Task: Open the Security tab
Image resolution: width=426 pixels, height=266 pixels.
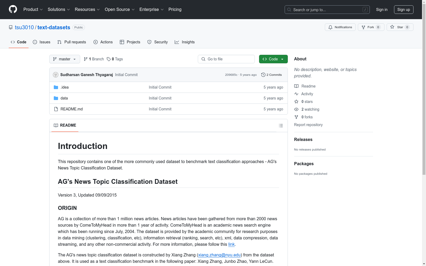Action: click(158, 42)
